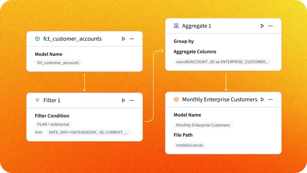Edit the fct_customer_accounts model name field
The image size is (307, 173).
pyautogui.click(x=58, y=63)
